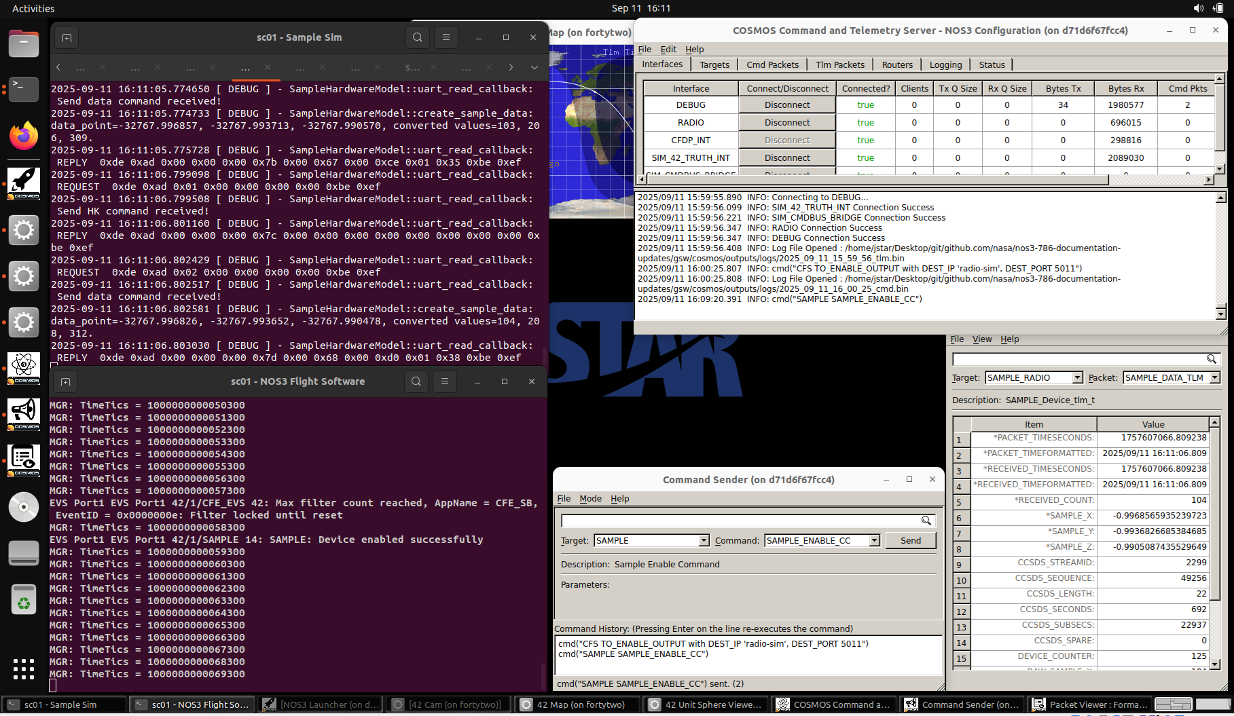Switch to the Logging tab
The image size is (1234, 716).
click(946, 64)
